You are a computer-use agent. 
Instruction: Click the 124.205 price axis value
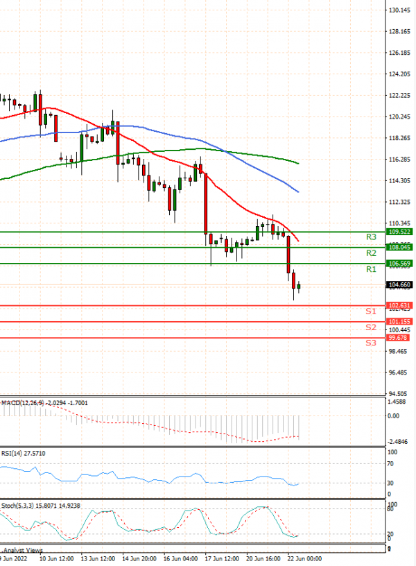399,74
